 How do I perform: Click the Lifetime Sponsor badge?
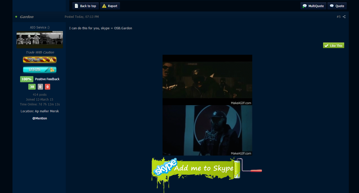coord(40,70)
